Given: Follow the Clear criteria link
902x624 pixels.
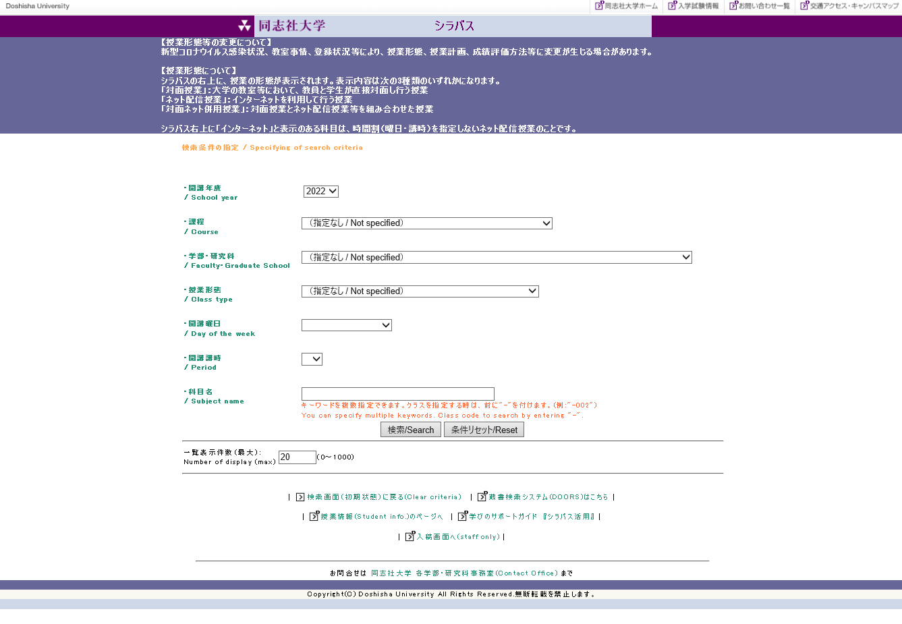Looking at the screenshot, I should (385, 497).
